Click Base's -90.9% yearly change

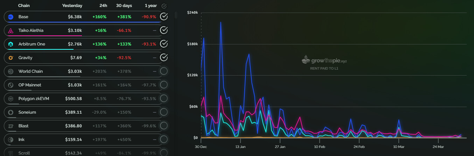click(x=149, y=17)
